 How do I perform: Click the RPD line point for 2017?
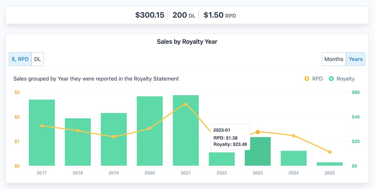click(x=42, y=125)
